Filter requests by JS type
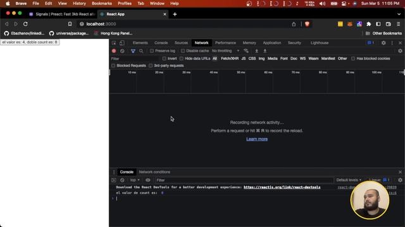This screenshot has height=227, width=405. 243,59
